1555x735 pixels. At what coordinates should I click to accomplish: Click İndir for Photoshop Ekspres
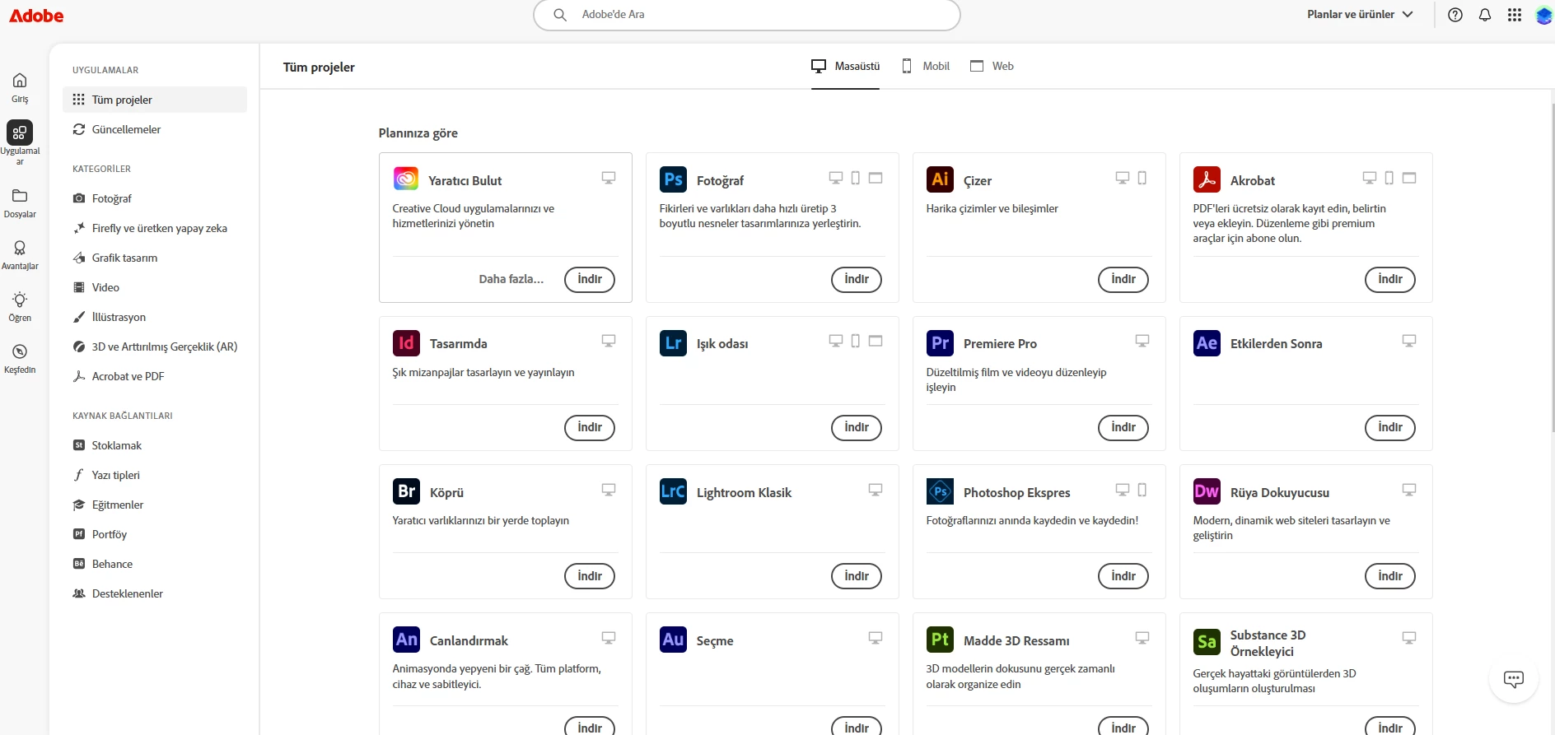coord(1123,576)
